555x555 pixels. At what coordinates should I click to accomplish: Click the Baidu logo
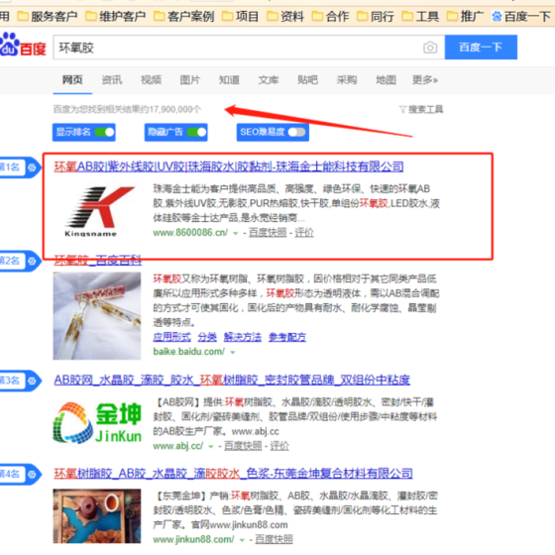tap(23, 45)
